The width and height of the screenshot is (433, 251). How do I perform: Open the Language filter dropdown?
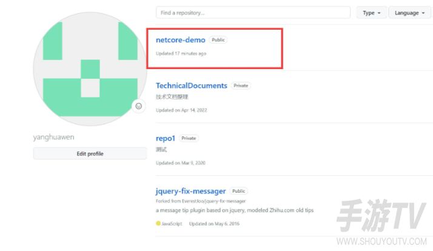pyautogui.click(x=409, y=13)
